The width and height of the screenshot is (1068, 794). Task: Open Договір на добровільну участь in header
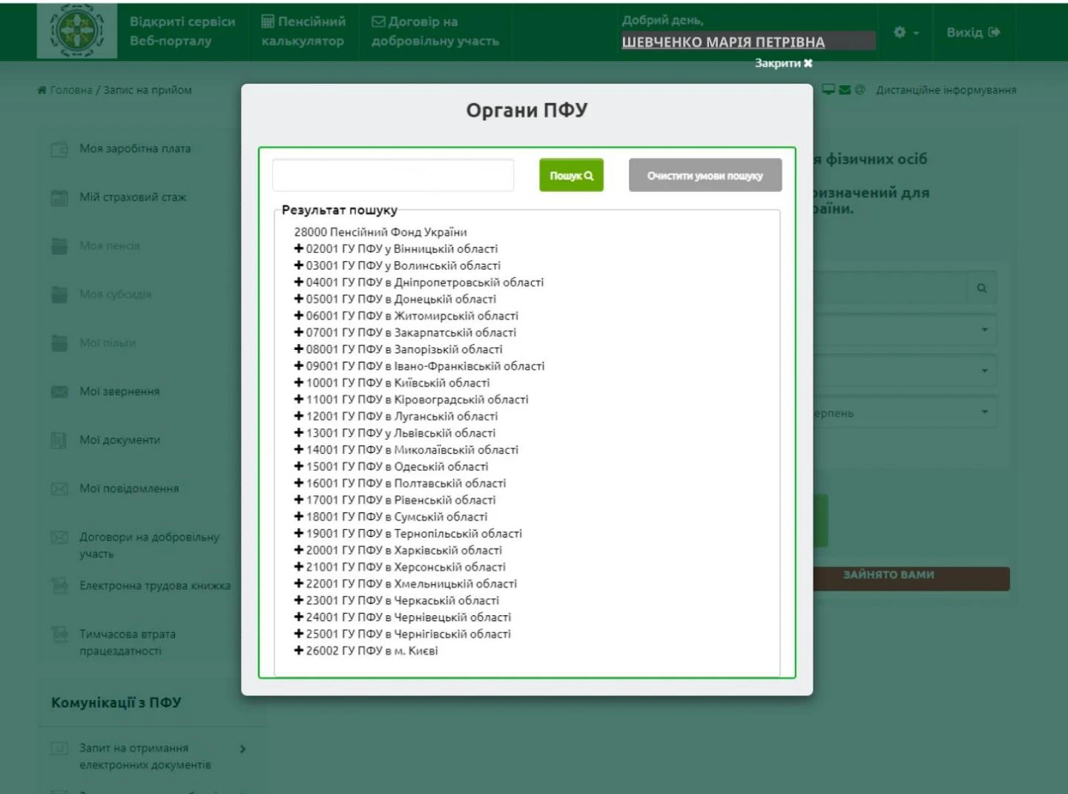click(435, 31)
